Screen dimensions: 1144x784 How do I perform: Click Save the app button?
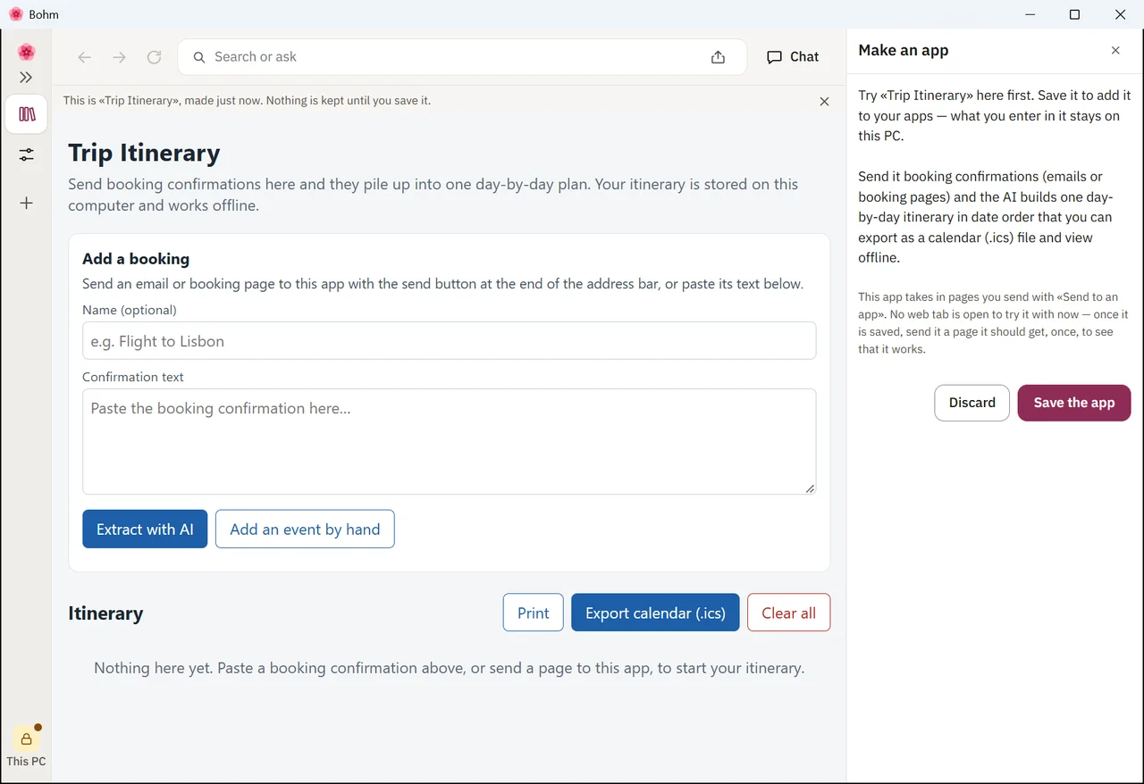click(1074, 403)
